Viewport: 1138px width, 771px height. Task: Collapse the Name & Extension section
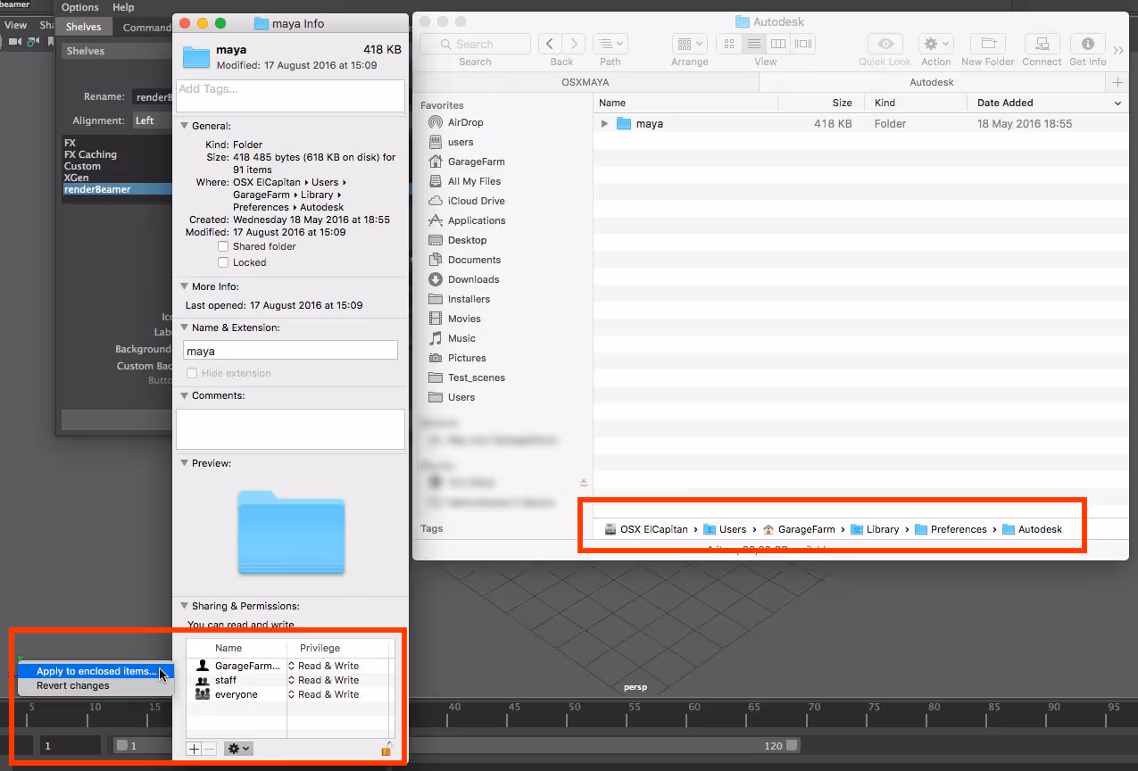point(185,327)
